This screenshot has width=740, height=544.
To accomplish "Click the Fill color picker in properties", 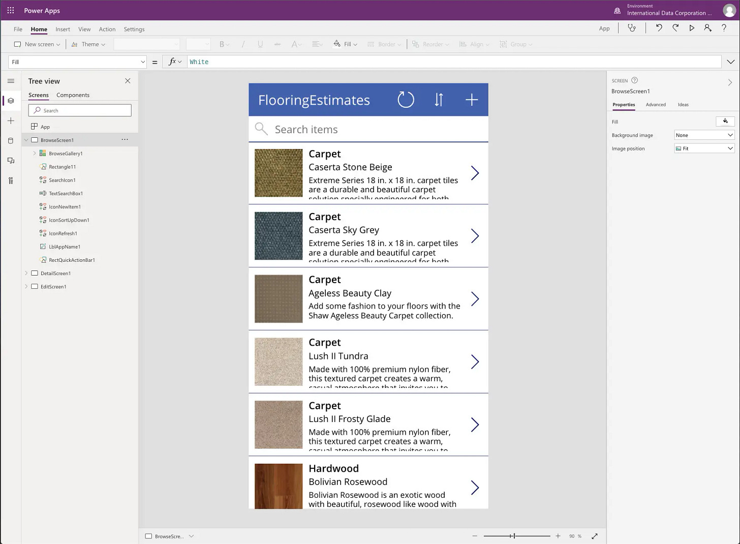I will [x=725, y=121].
